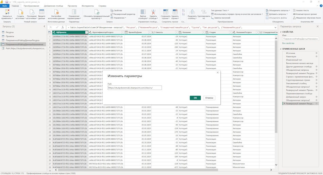
Task: Switch to the Просмотр tab
Action: (72, 6)
